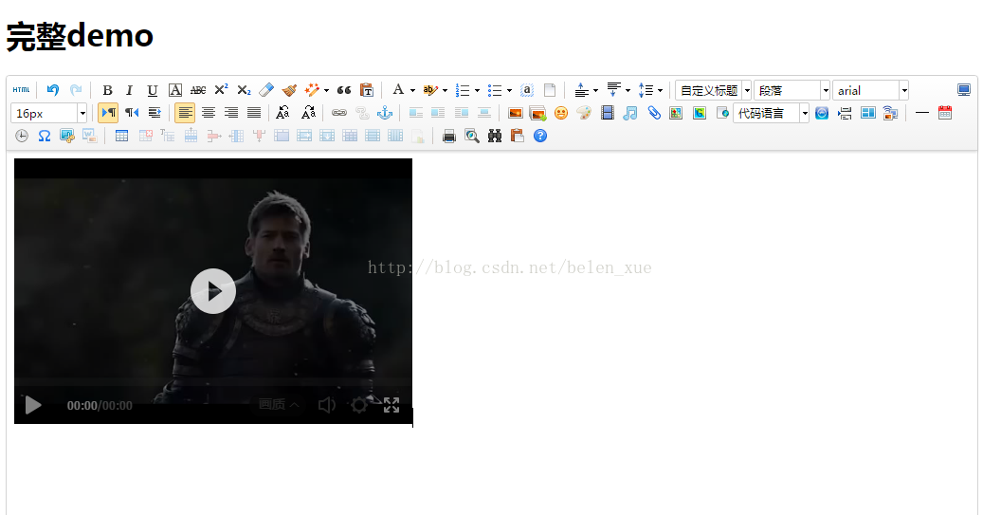
Task: Clear formatting with the eraser icon
Action: click(x=266, y=90)
